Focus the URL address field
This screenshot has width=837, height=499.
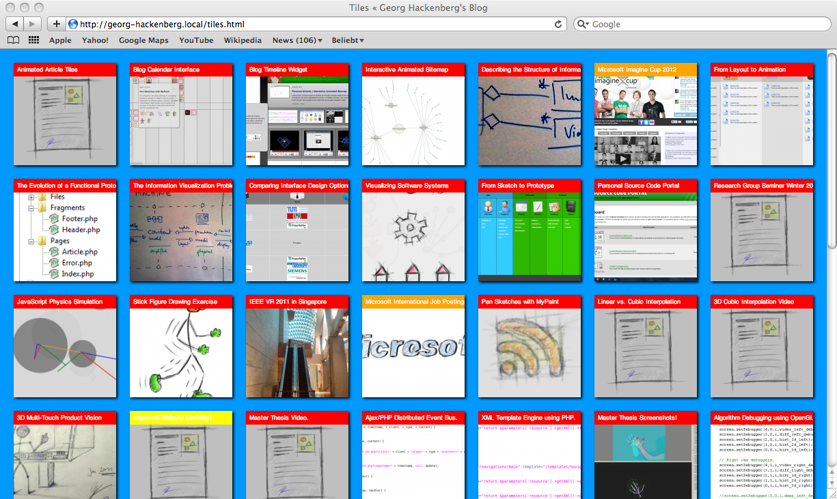coord(316,24)
